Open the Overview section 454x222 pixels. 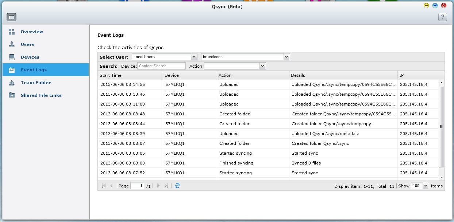(46, 32)
